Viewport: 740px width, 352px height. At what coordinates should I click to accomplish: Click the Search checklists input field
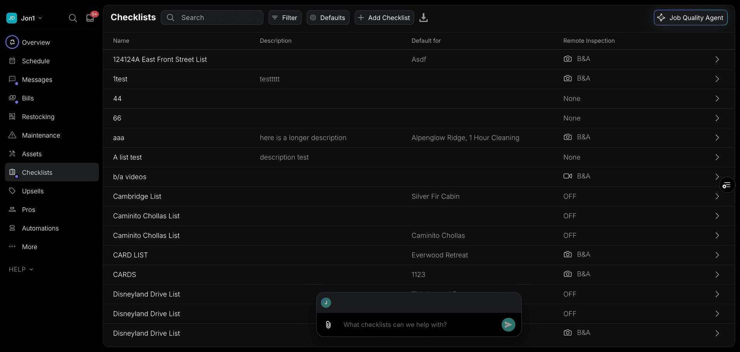(x=212, y=17)
